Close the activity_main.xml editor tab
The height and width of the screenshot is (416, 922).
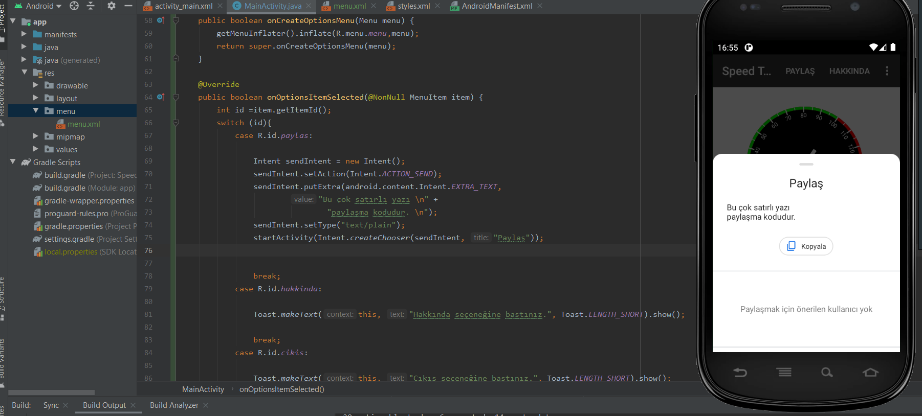coord(220,6)
